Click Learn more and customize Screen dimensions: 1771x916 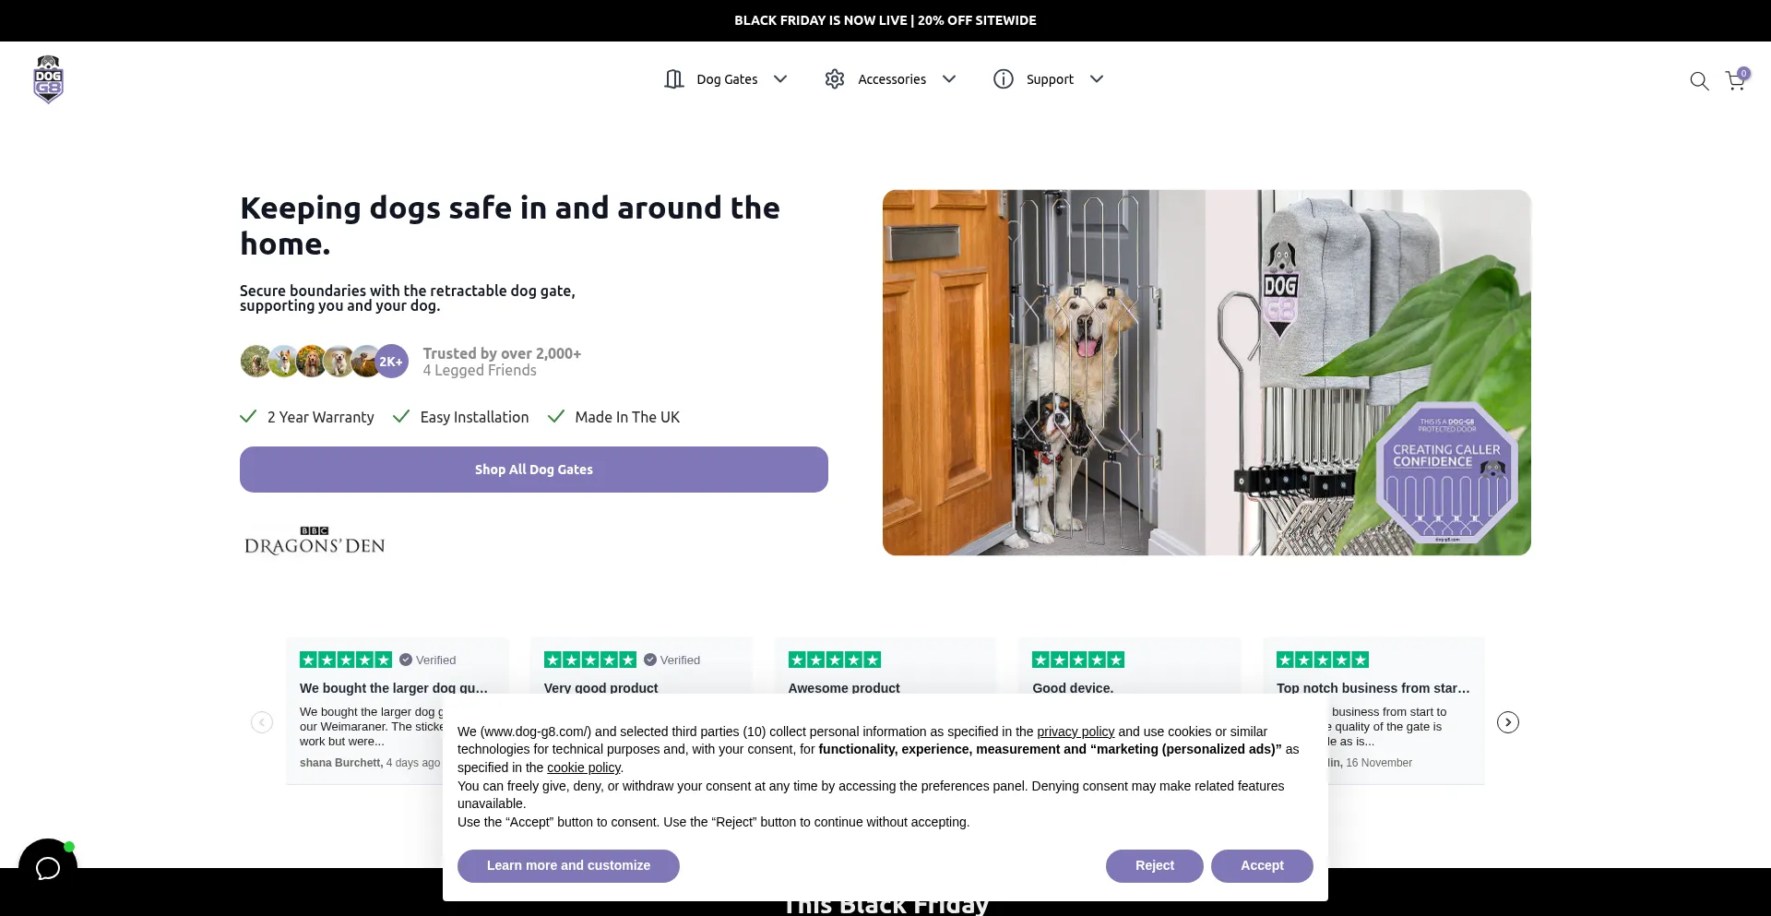[x=568, y=866]
